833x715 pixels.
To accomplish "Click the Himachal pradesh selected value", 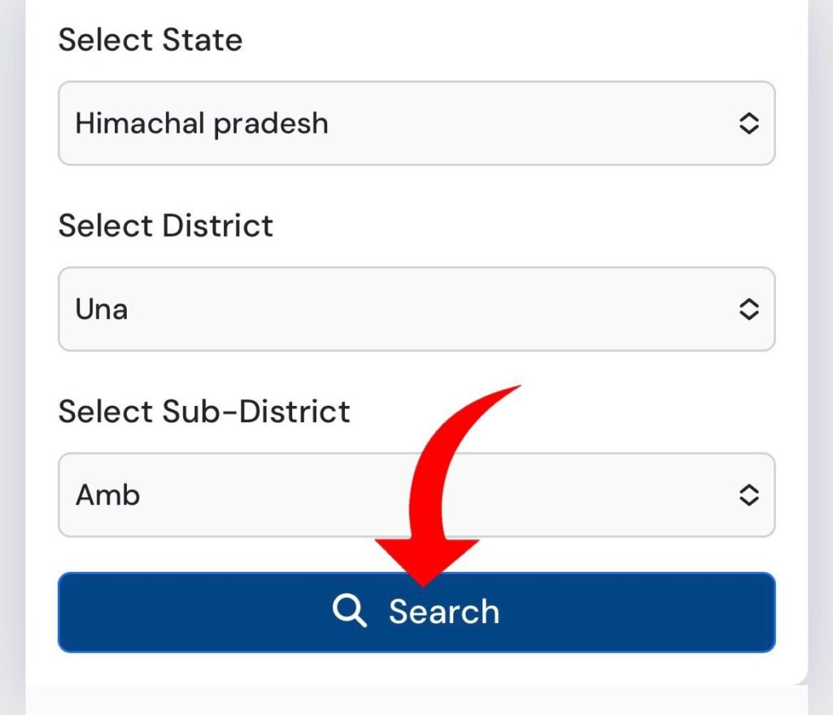I will pos(202,124).
